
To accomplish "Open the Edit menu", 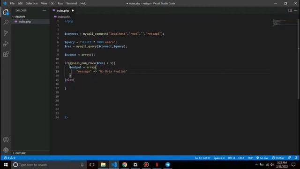I will coord(20,3).
